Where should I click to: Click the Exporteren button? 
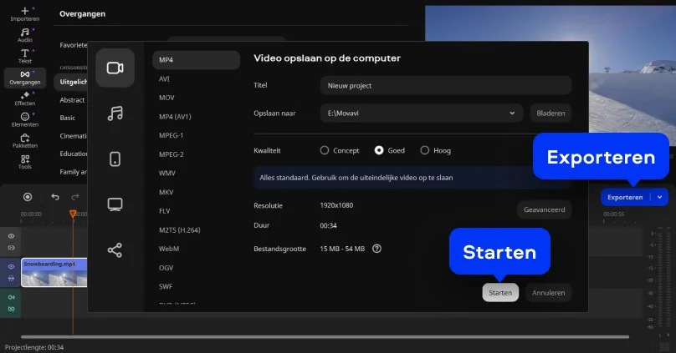625,197
